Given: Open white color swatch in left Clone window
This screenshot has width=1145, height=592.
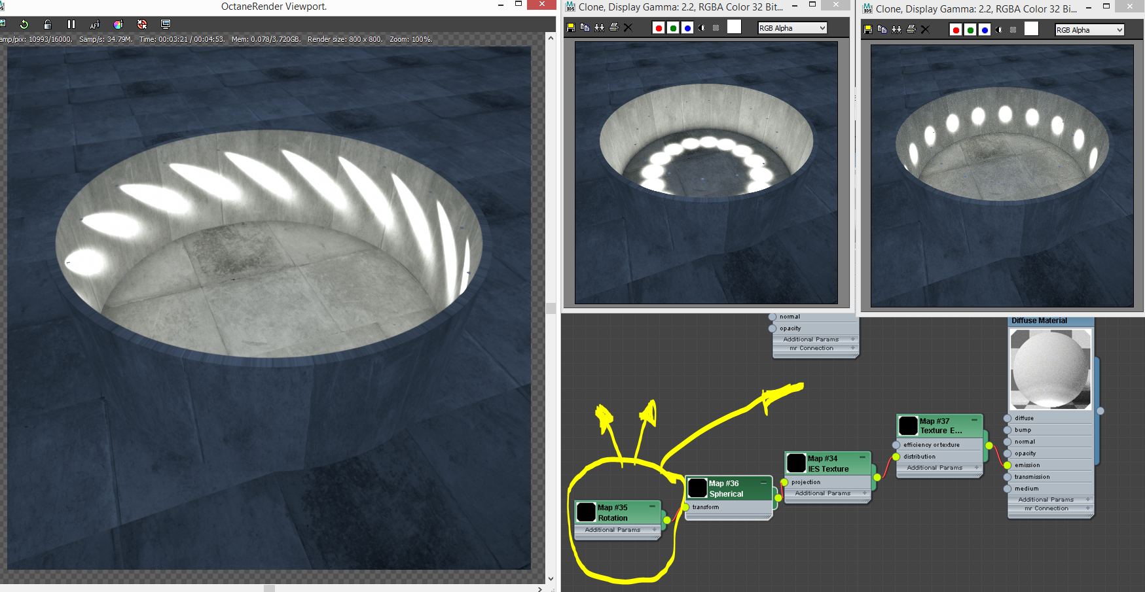Looking at the screenshot, I should pos(734,27).
